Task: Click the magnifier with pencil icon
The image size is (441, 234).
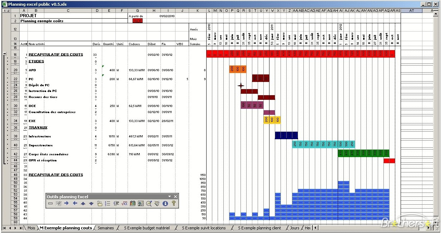Action: 149,204
